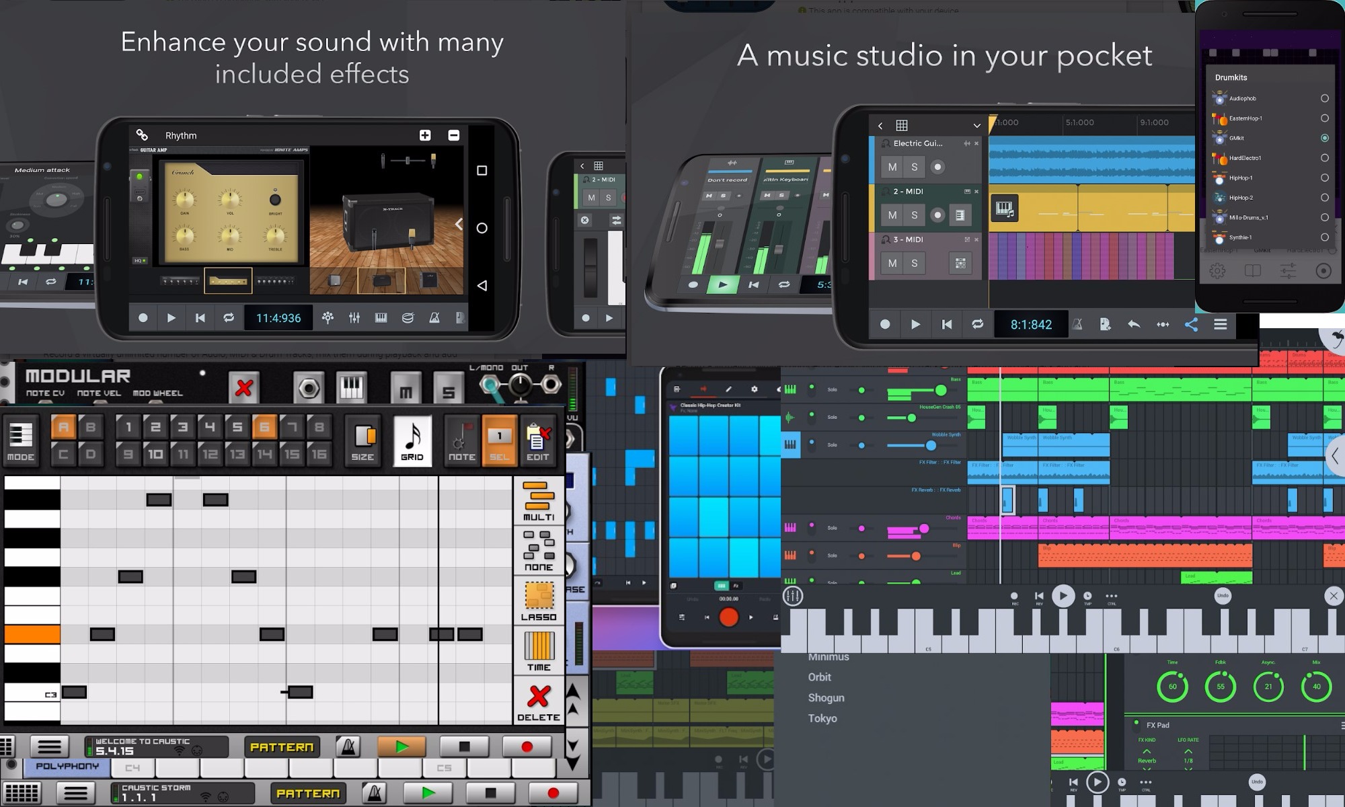Expand the track options chevron in DAW

[x=976, y=126]
